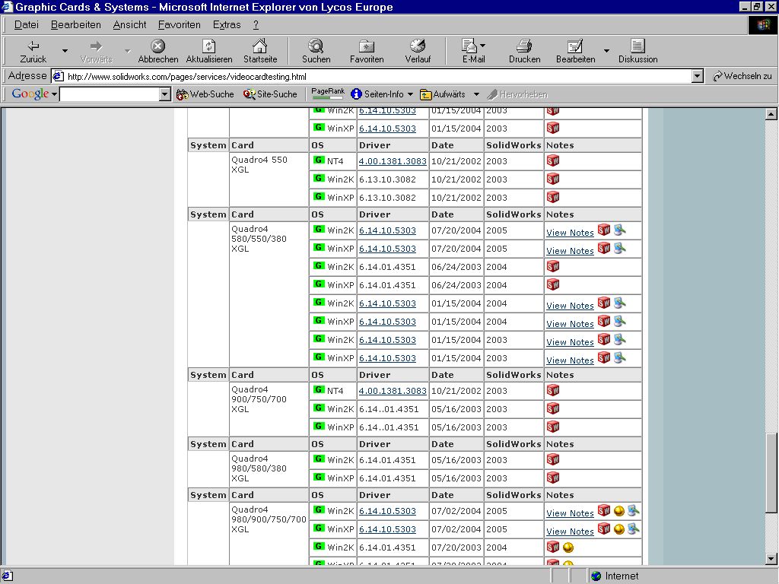Click the vertical scrollbar thumb
This screenshot has height=584, width=779.
coord(771,473)
